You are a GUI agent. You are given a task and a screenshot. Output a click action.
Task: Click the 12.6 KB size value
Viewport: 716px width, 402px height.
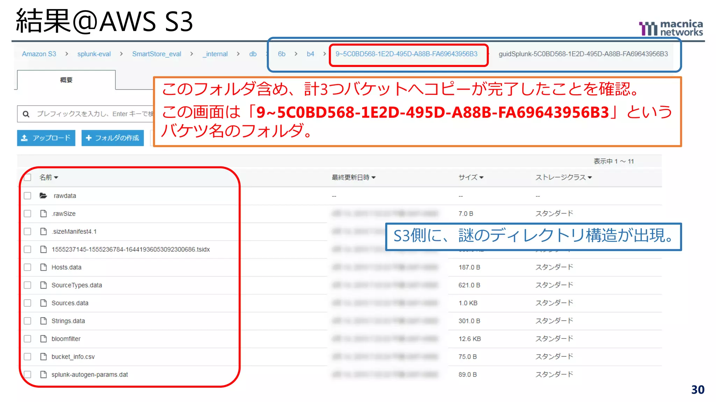470,339
